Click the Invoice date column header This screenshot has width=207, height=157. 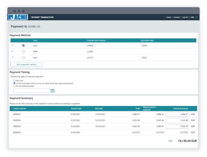[x=76, y=108]
